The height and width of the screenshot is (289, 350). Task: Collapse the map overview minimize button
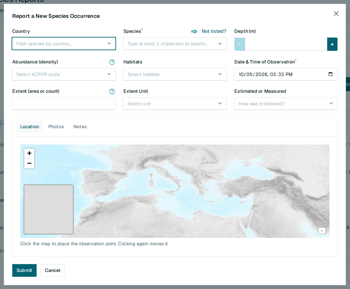click(x=322, y=231)
